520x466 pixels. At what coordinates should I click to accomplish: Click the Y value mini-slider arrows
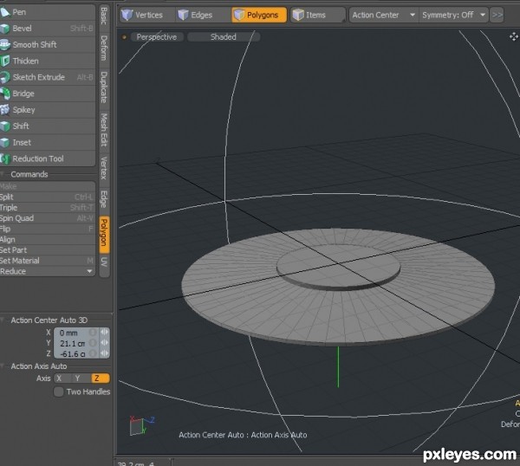point(104,343)
